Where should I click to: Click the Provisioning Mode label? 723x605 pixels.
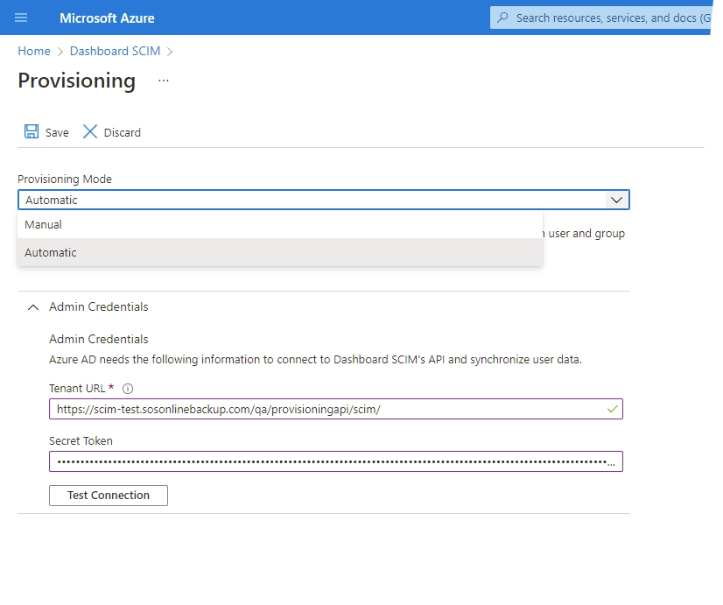(65, 179)
